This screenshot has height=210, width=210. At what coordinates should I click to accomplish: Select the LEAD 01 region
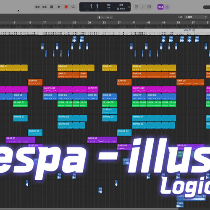click(93, 89)
